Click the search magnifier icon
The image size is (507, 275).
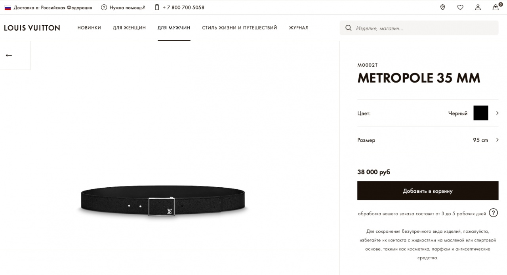[x=349, y=28]
